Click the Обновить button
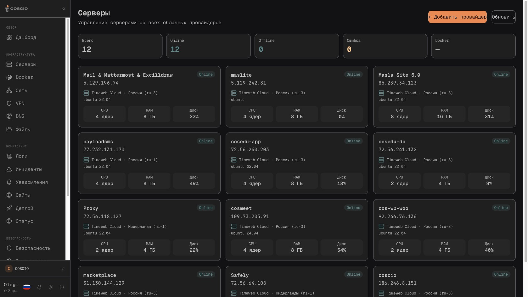Image resolution: width=528 pixels, height=297 pixels. (x=503, y=17)
